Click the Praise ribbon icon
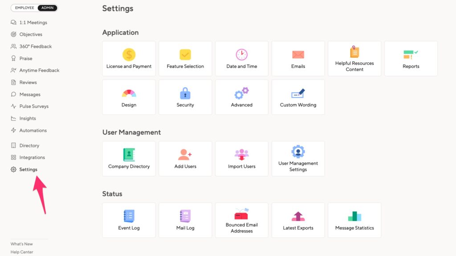The width and height of the screenshot is (456, 256). pyautogui.click(x=13, y=58)
